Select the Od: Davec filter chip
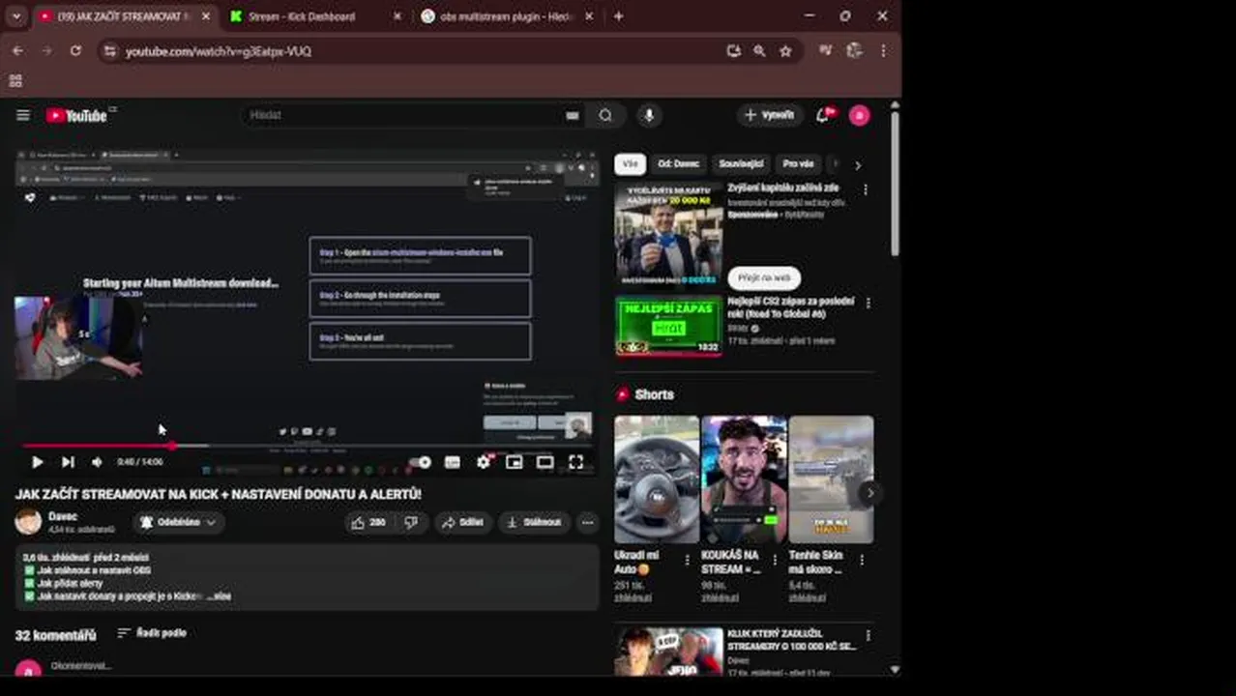 click(x=678, y=164)
